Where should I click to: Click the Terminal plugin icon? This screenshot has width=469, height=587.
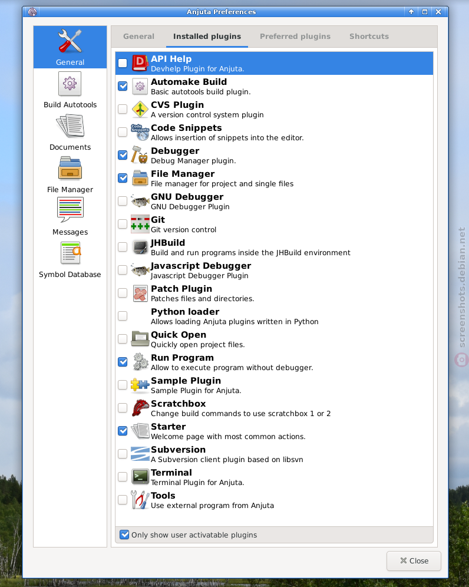pos(140,477)
